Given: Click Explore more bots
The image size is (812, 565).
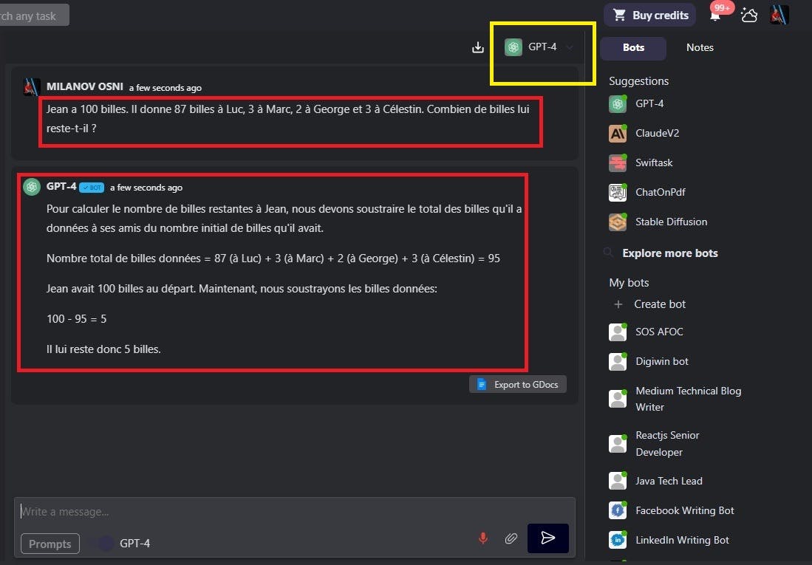Looking at the screenshot, I should (669, 253).
